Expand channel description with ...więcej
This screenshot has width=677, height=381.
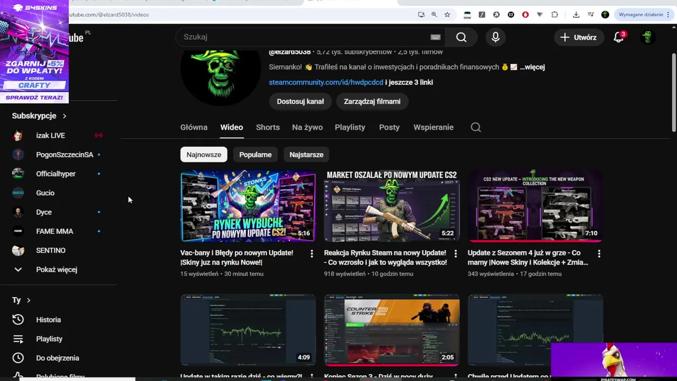[x=532, y=67]
